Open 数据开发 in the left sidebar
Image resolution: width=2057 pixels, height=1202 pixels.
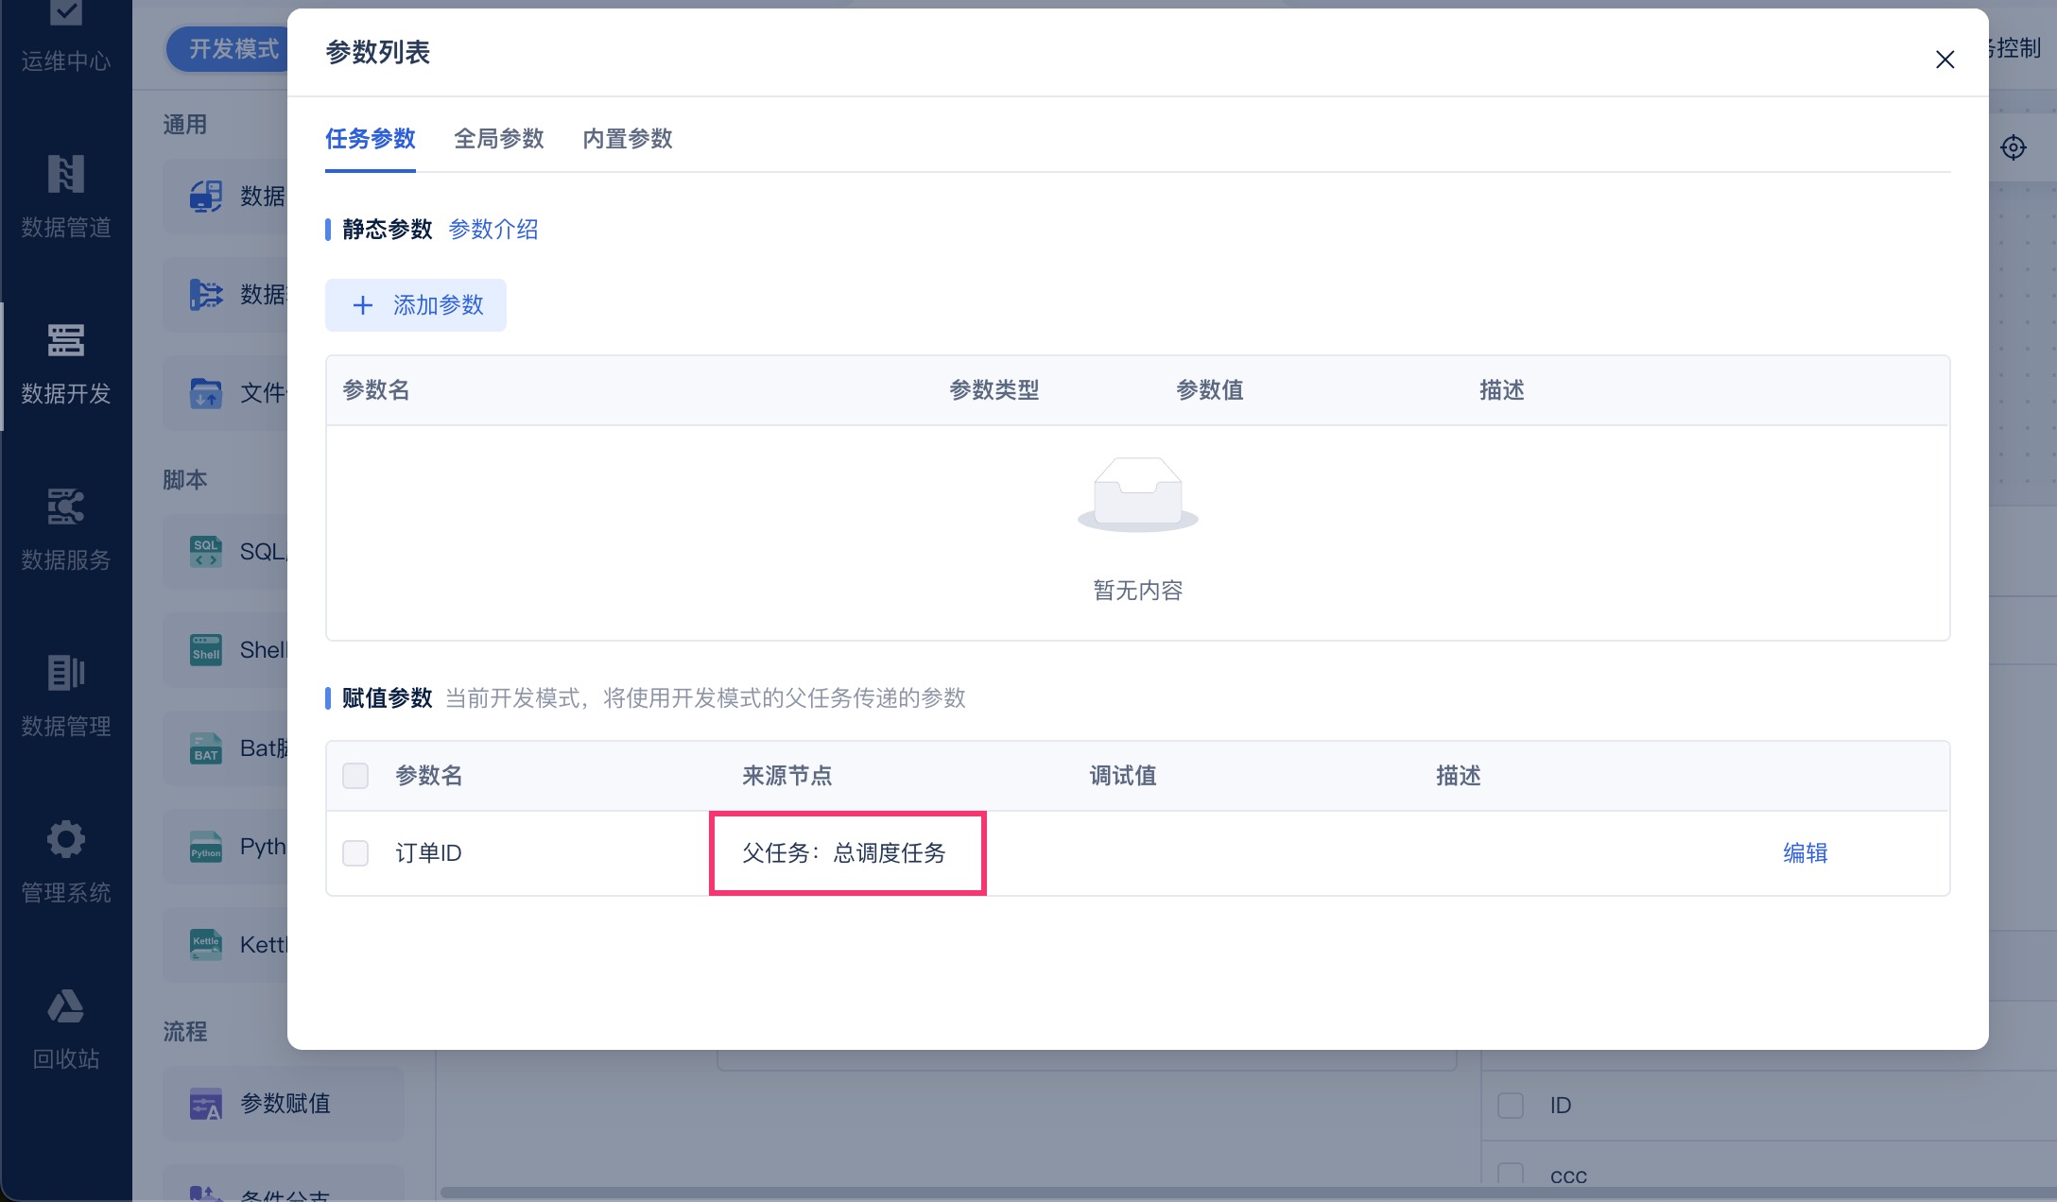point(66,365)
